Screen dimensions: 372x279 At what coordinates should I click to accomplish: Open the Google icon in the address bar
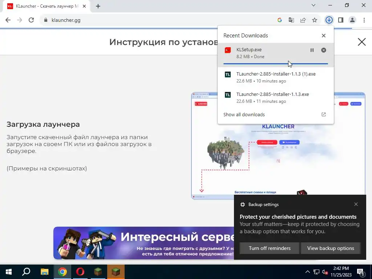coord(279,20)
